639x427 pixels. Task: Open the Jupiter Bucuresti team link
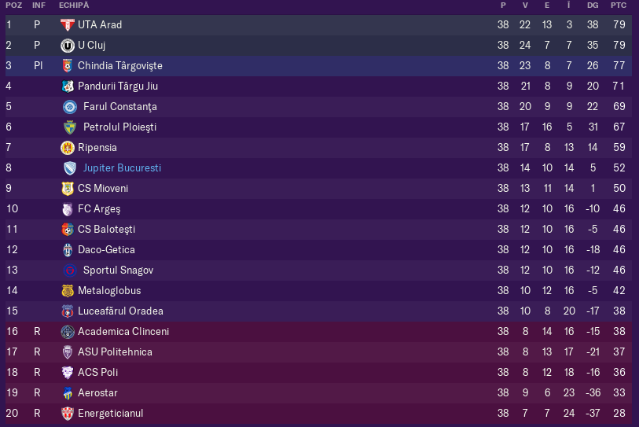(122, 168)
